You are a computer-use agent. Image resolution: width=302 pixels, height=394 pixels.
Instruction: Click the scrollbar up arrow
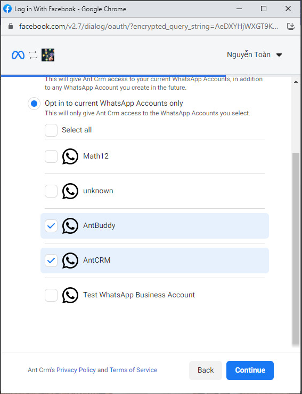tap(296, 82)
